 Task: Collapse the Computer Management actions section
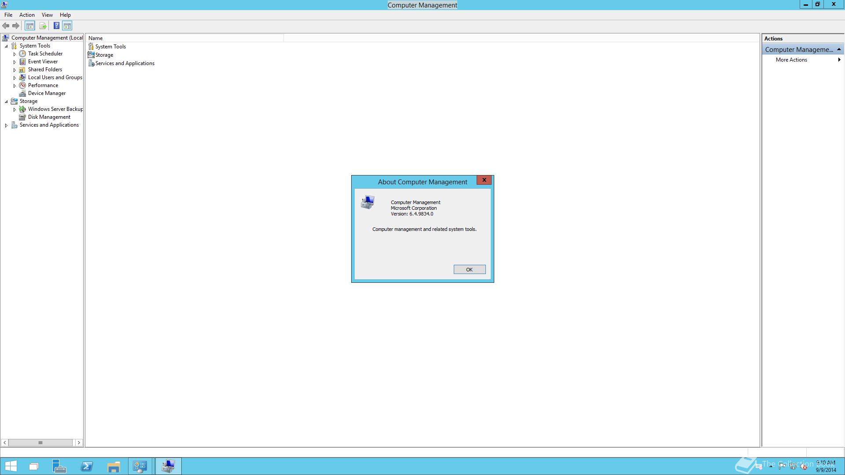pyautogui.click(x=839, y=49)
